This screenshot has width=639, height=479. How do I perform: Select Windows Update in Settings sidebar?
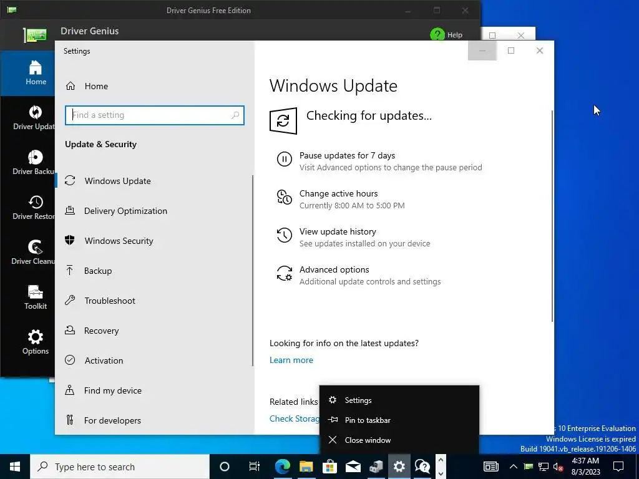click(117, 181)
